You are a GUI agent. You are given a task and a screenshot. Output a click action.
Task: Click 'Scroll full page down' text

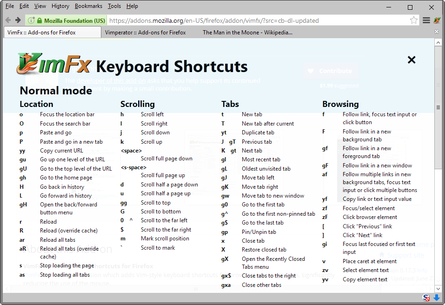pyautogui.click(x=166, y=159)
